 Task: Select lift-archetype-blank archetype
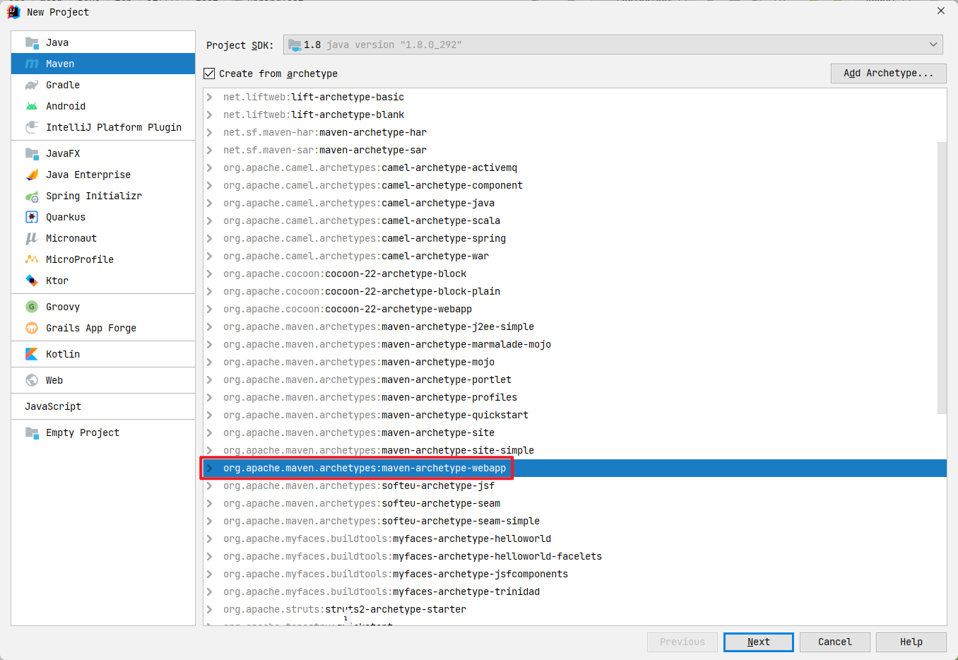coord(575,114)
